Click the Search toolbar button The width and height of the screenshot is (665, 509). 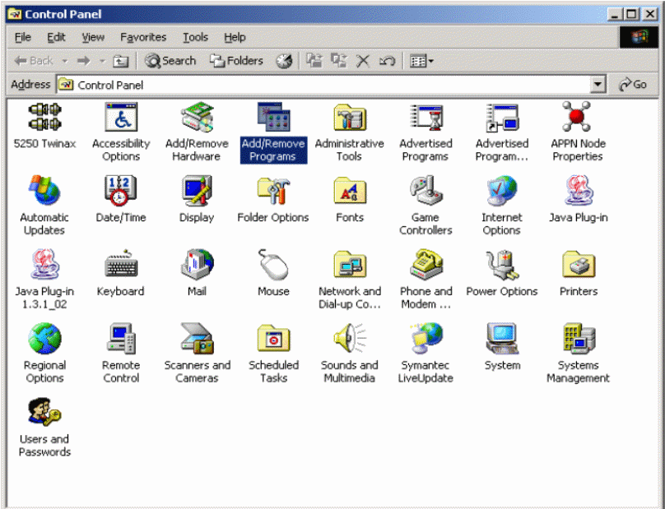click(x=170, y=61)
